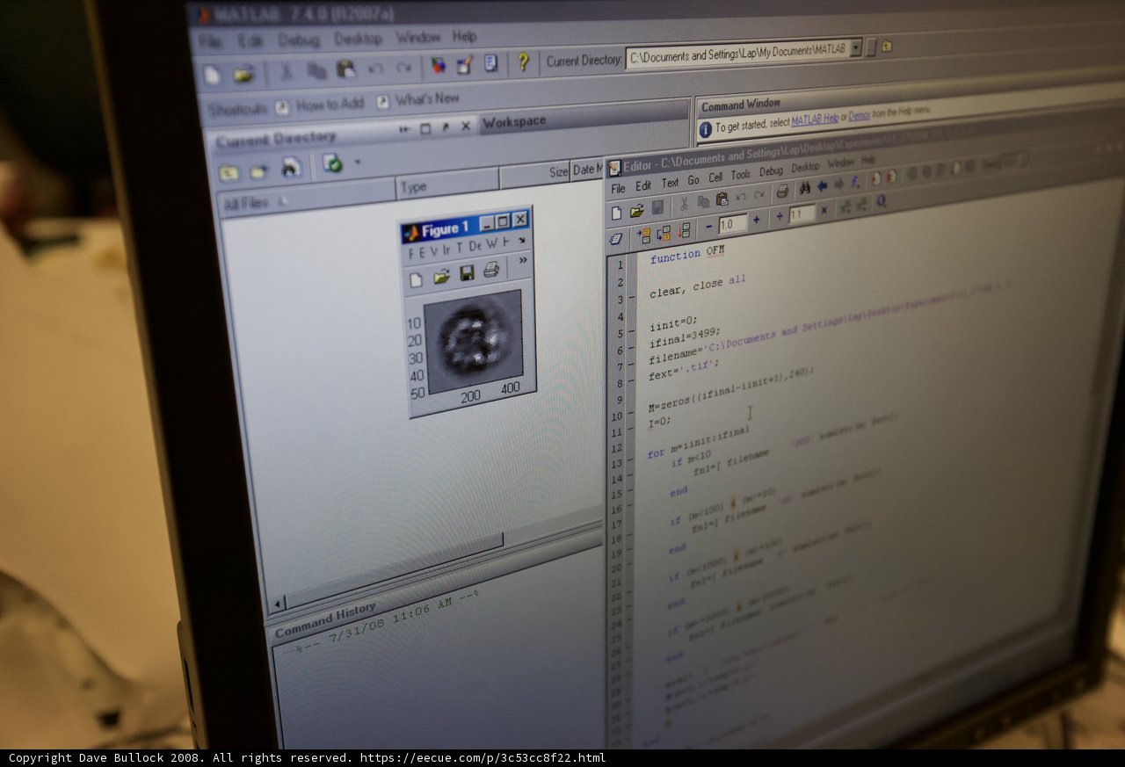Click the Print icon in Figure 1 toolbar
This screenshot has width=1125, height=767.
[490, 271]
